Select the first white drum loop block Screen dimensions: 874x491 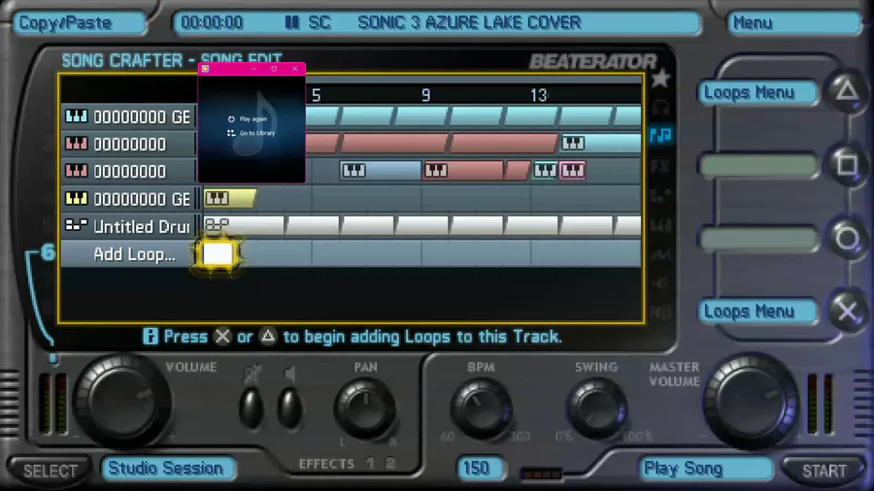click(244, 225)
